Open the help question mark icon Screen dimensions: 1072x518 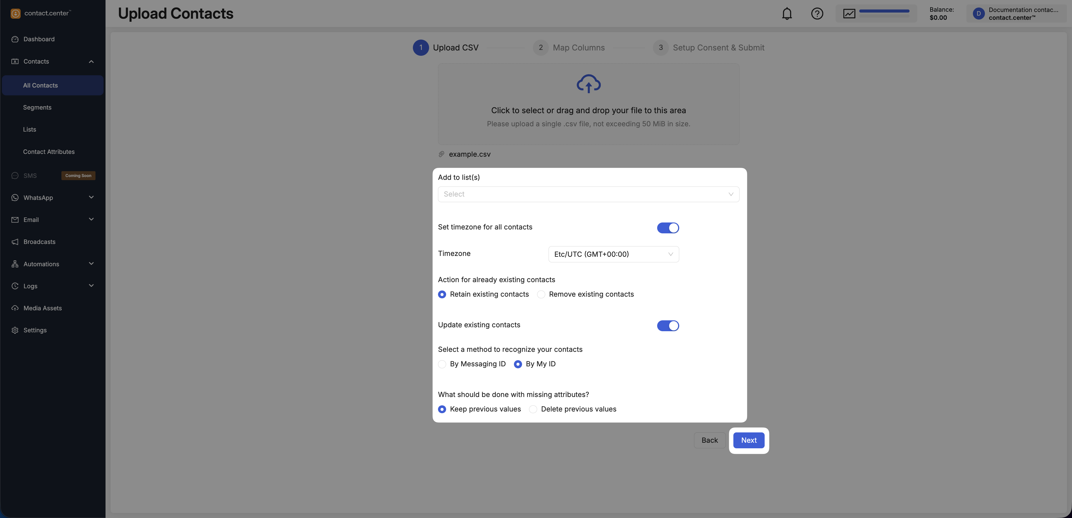(x=817, y=14)
